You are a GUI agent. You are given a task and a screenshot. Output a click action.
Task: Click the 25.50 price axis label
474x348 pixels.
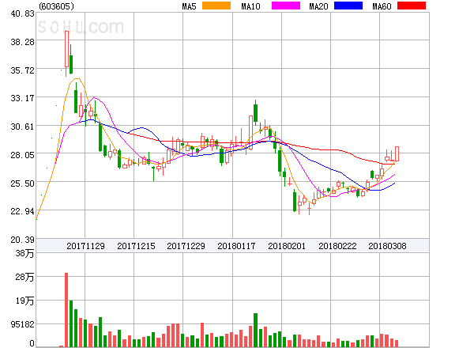[22, 183]
